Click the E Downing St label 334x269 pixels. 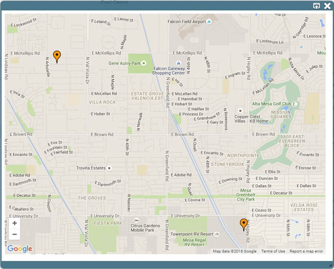pyautogui.click(x=231, y=180)
